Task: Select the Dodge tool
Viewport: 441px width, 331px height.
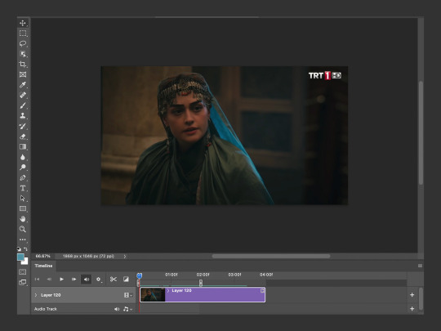Action: (x=23, y=168)
